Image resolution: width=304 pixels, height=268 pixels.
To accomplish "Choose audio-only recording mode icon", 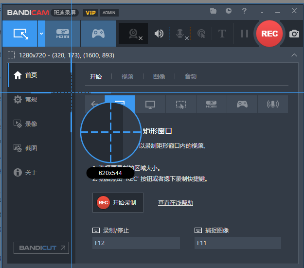I will pos(272,104).
